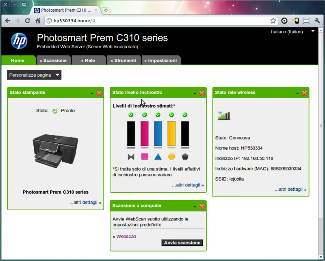Switch to the Rete tab
The height and width of the screenshot is (261, 325).
pos(89,60)
